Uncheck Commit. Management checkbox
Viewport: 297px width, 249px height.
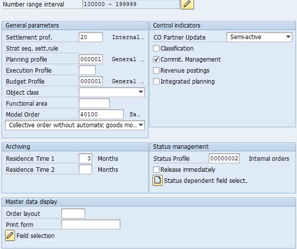click(156, 60)
